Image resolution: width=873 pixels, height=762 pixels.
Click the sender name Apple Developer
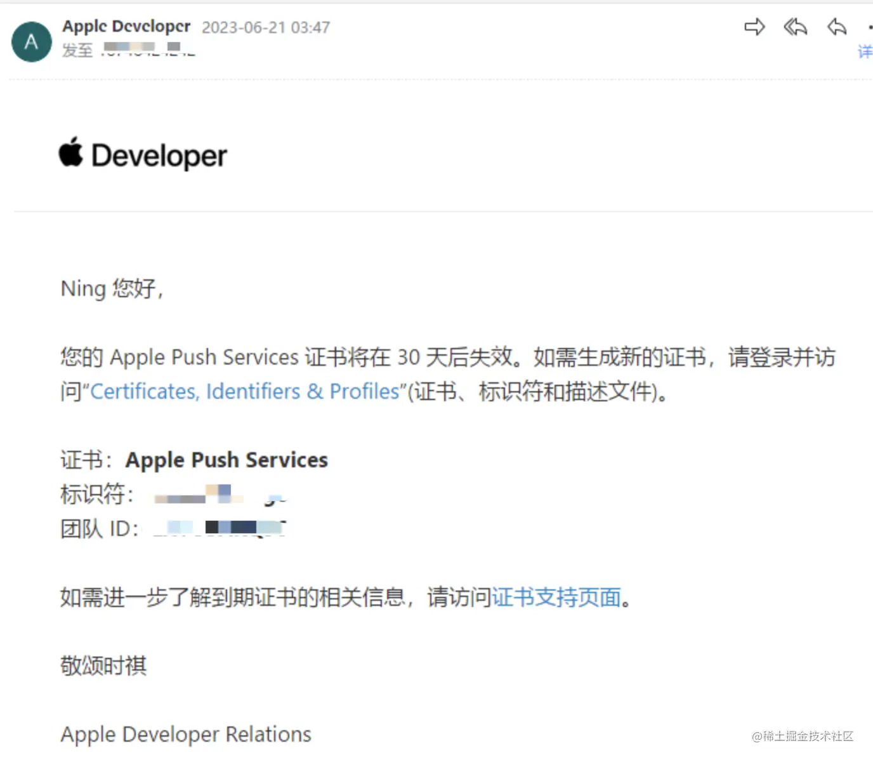(x=126, y=26)
